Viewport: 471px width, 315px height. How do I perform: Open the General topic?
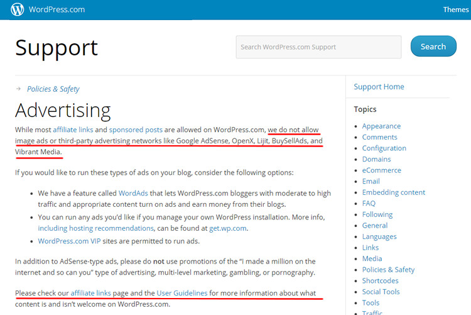pyautogui.click(x=374, y=226)
